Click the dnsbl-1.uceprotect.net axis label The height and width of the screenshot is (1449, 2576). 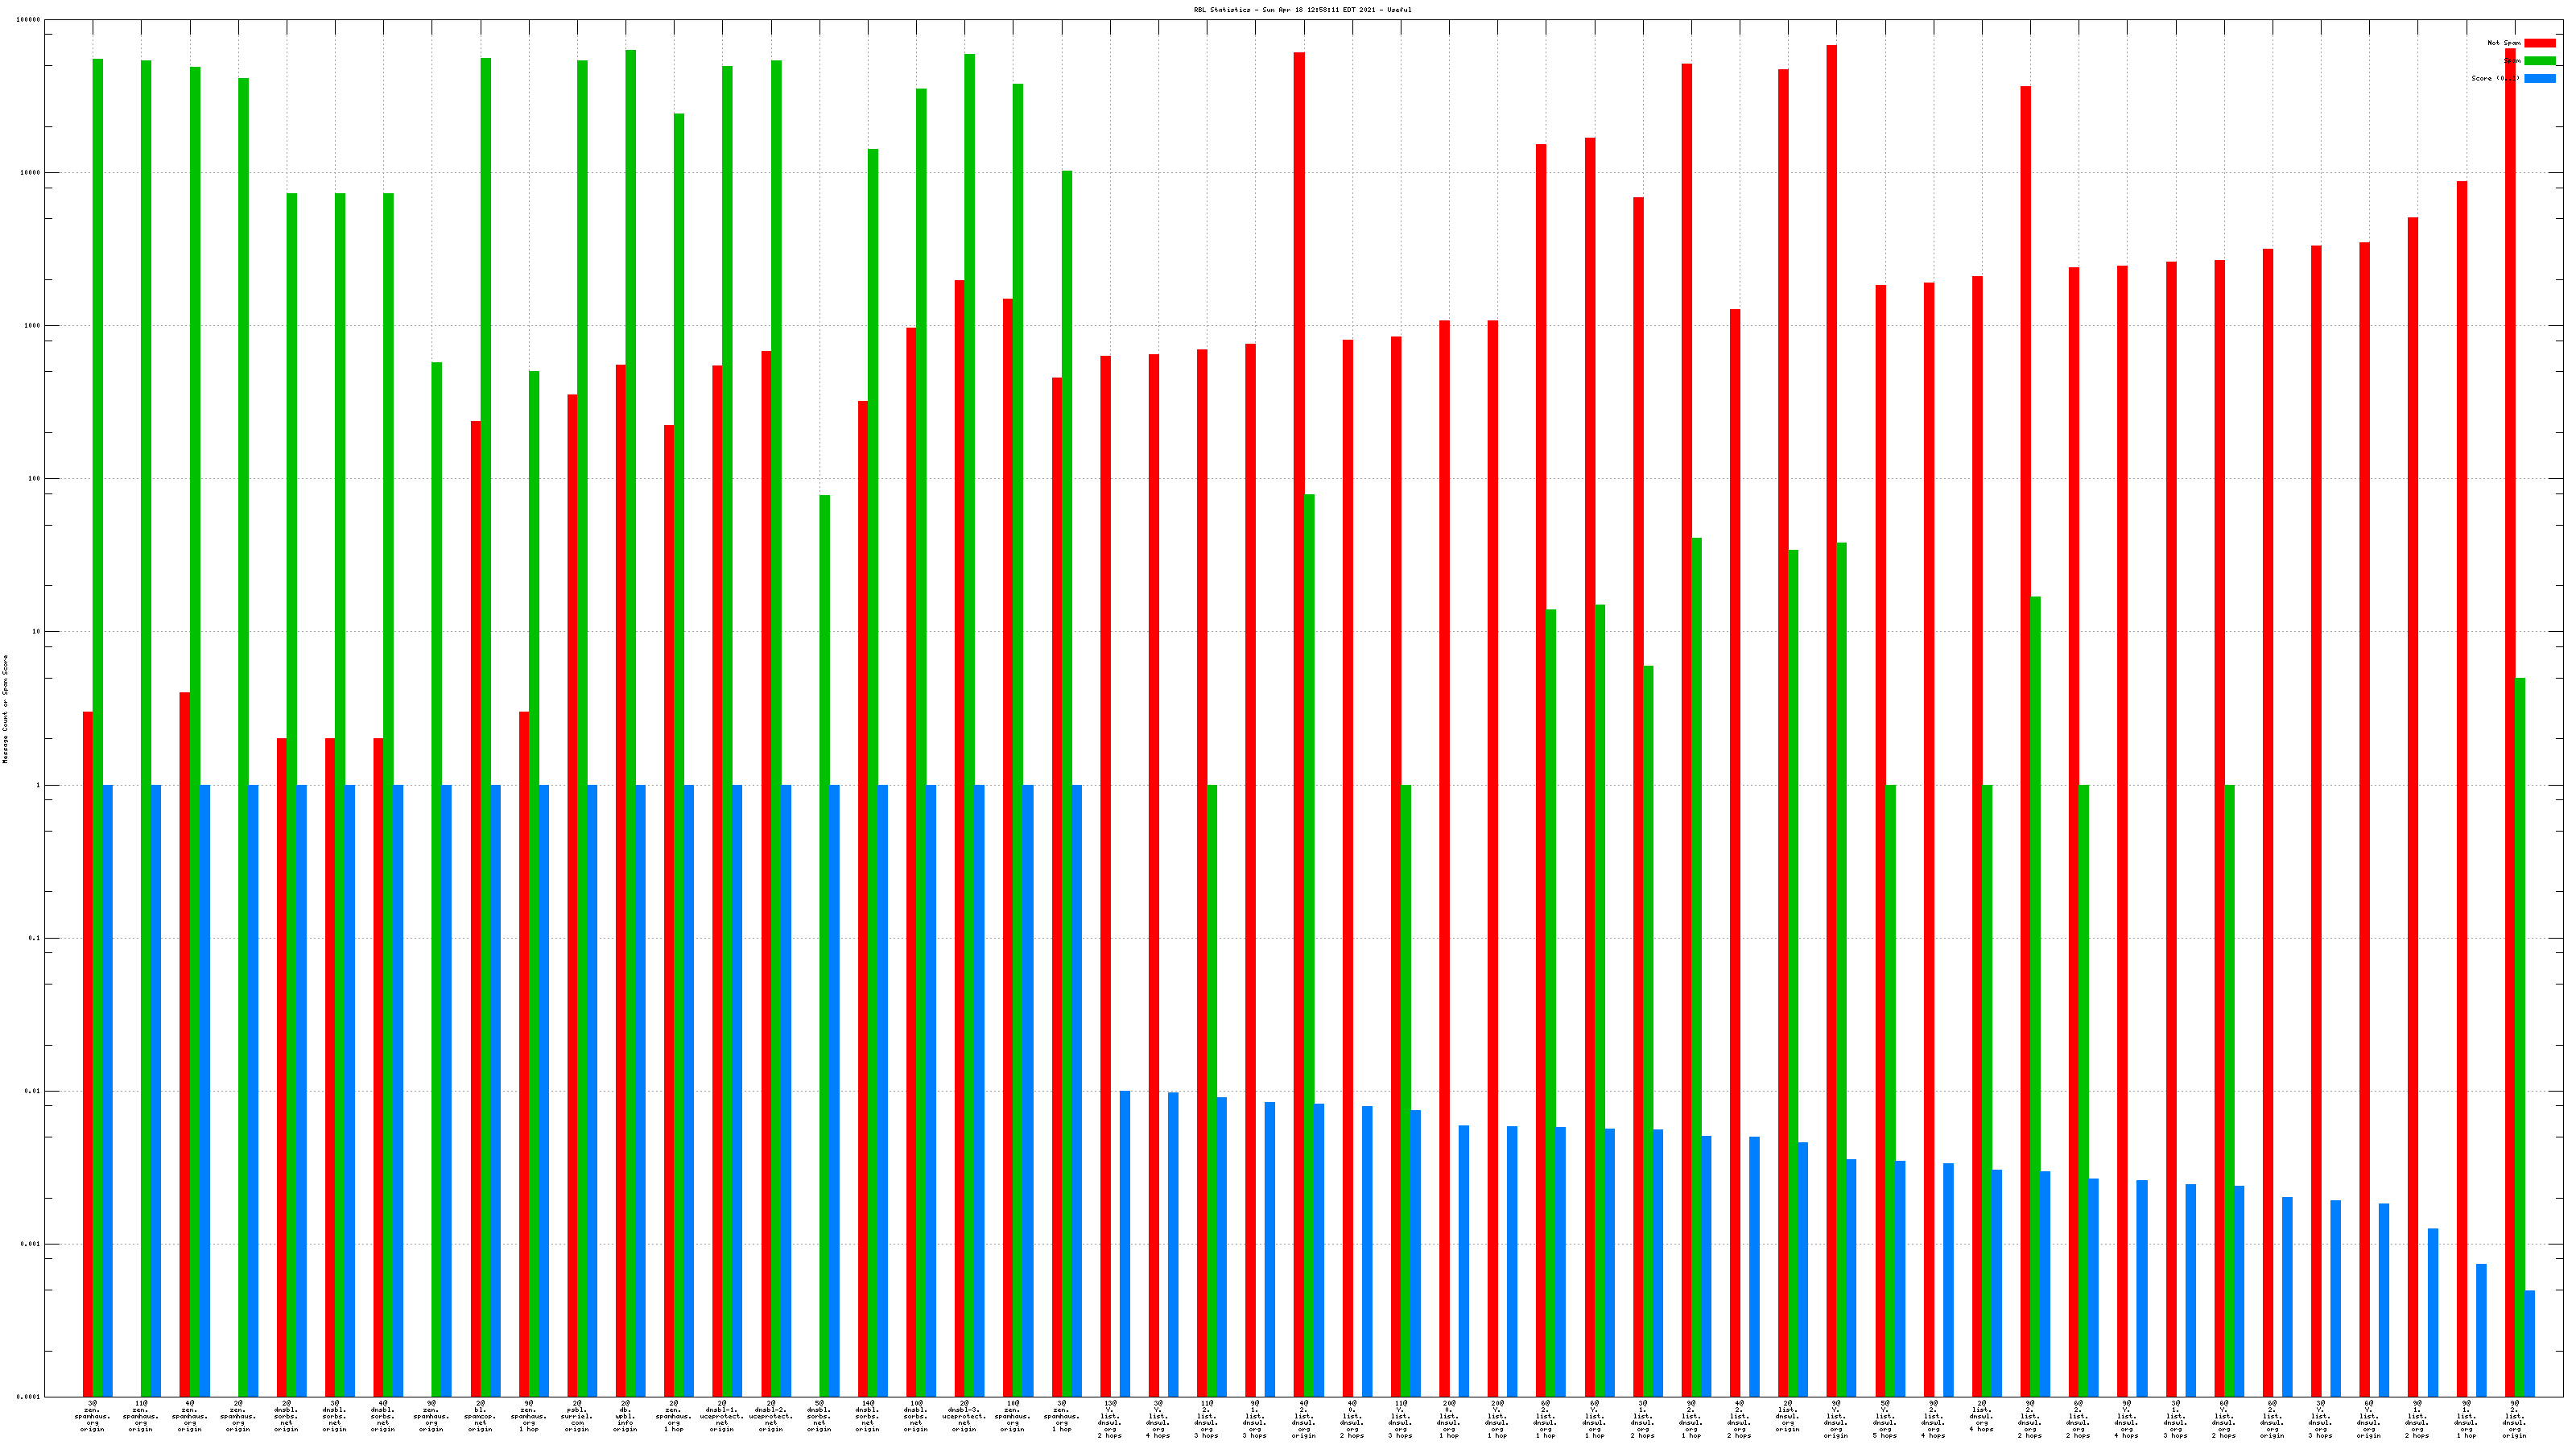(722, 1416)
